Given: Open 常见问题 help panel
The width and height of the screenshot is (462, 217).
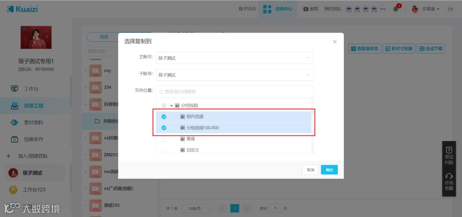Looking at the screenshot, I should click(x=449, y=155).
